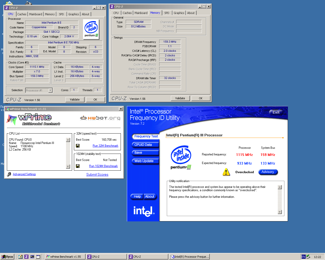Open Help in the Intel utility
The height and width of the screenshot is (260, 325).
tap(137, 197)
